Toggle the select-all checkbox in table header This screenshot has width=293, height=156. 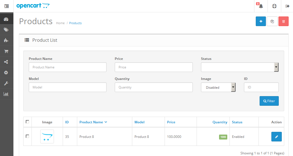[27, 122]
